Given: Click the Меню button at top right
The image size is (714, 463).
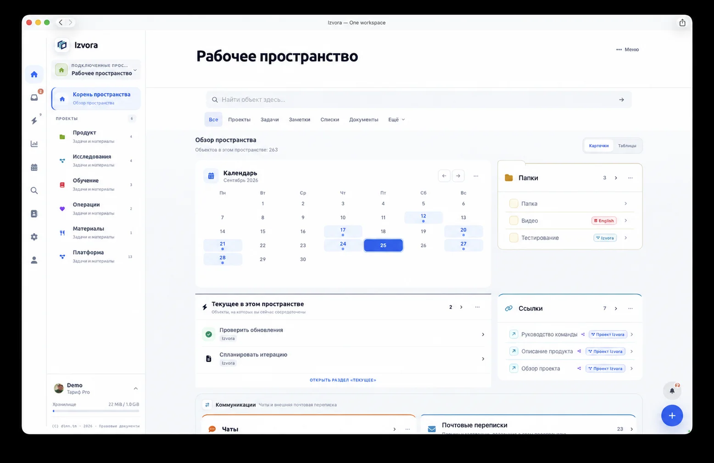Looking at the screenshot, I should tap(628, 49).
